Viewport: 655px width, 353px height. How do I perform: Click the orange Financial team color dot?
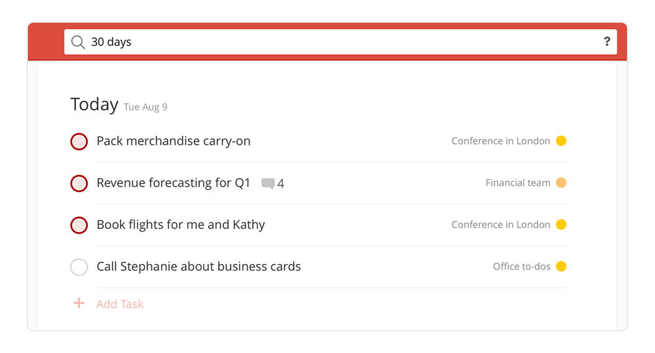[561, 182]
